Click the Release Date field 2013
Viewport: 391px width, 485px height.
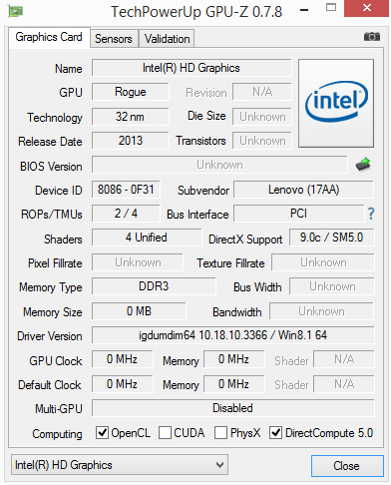click(131, 141)
